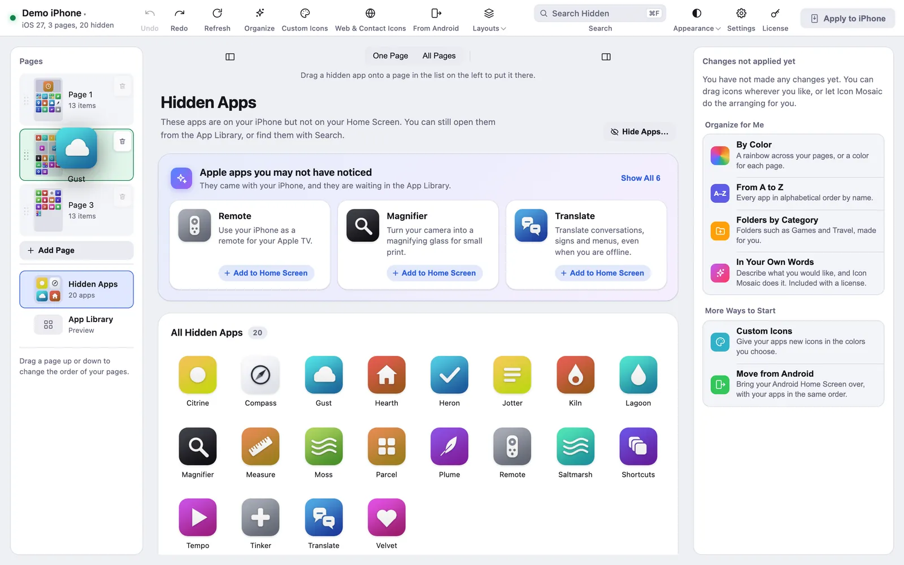Expand the Layouts dropdown

(489, 19)
